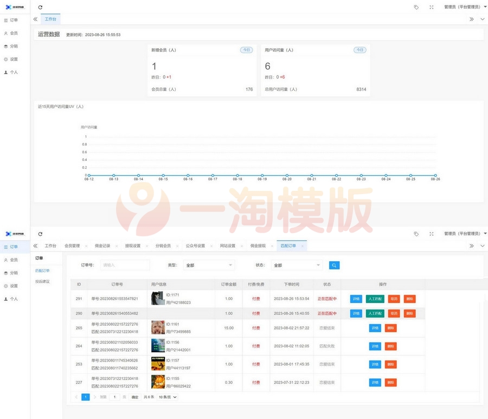Open 管理员 account dropdown on orders screen
The width and height of the screenshot is (488, 419).
tap(465, 234)
